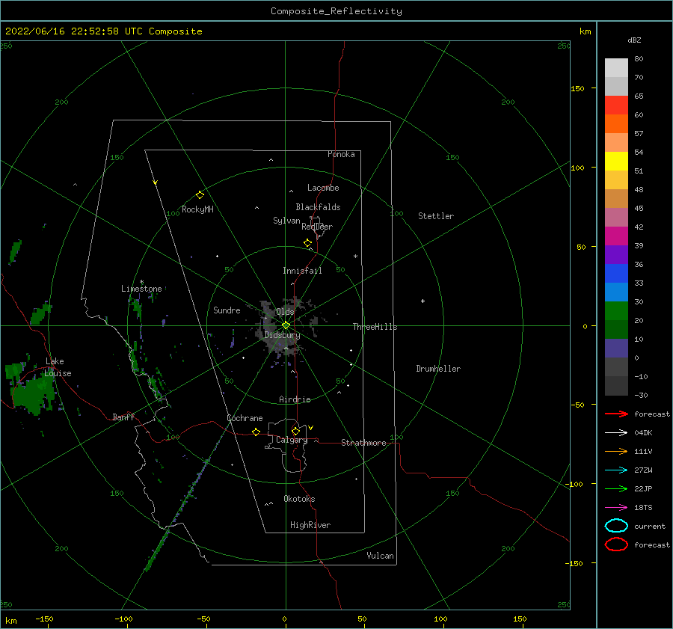The width and height of the screenshot is (673, 629).
Task: Click the red forecast ellipse icon
Action: coord(616,544)
